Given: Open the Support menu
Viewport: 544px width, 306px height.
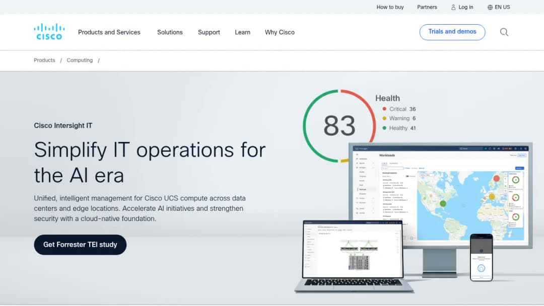Looking at the screenshot, I should [209, 32].
